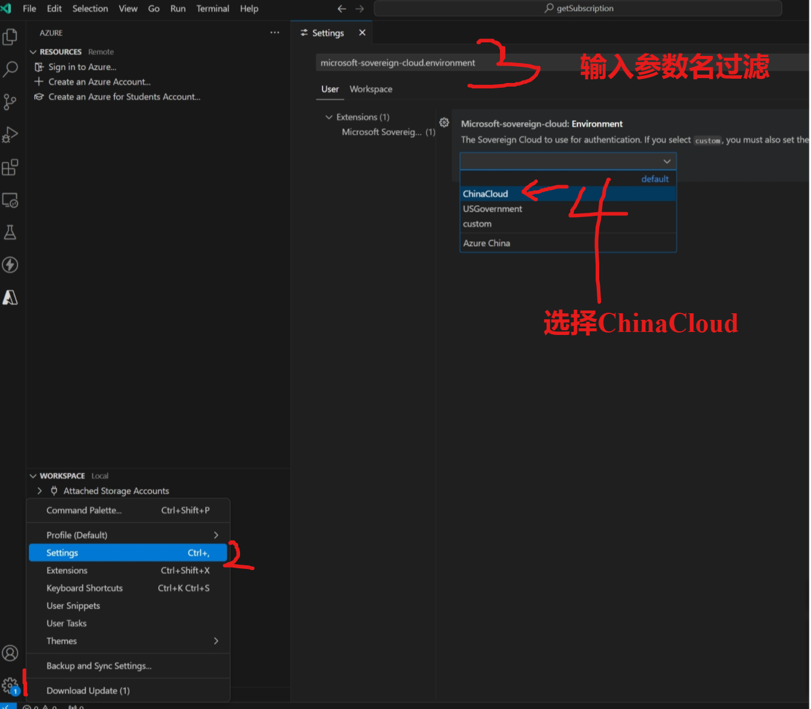The height and width of the screenshot is (709, 811).
Task: Click the Accounts icon in activity bar
Action: (x=10, y=652)
